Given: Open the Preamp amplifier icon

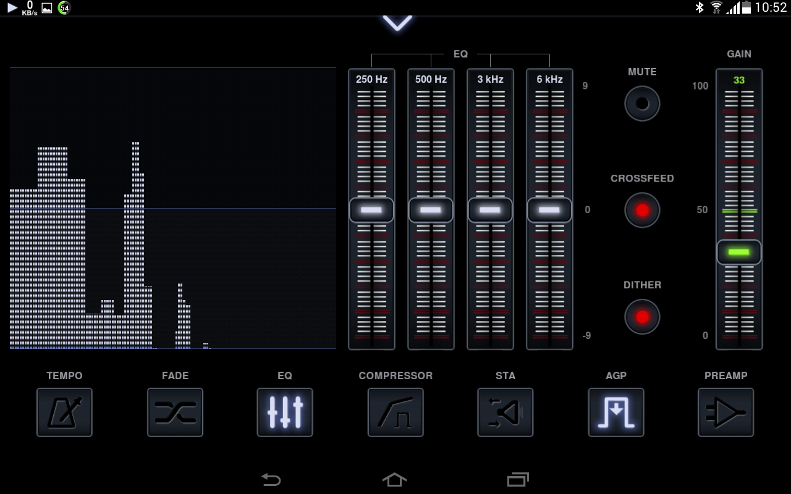Looking at the screenshot, I should pyautogui.click(x=725, y=412).
